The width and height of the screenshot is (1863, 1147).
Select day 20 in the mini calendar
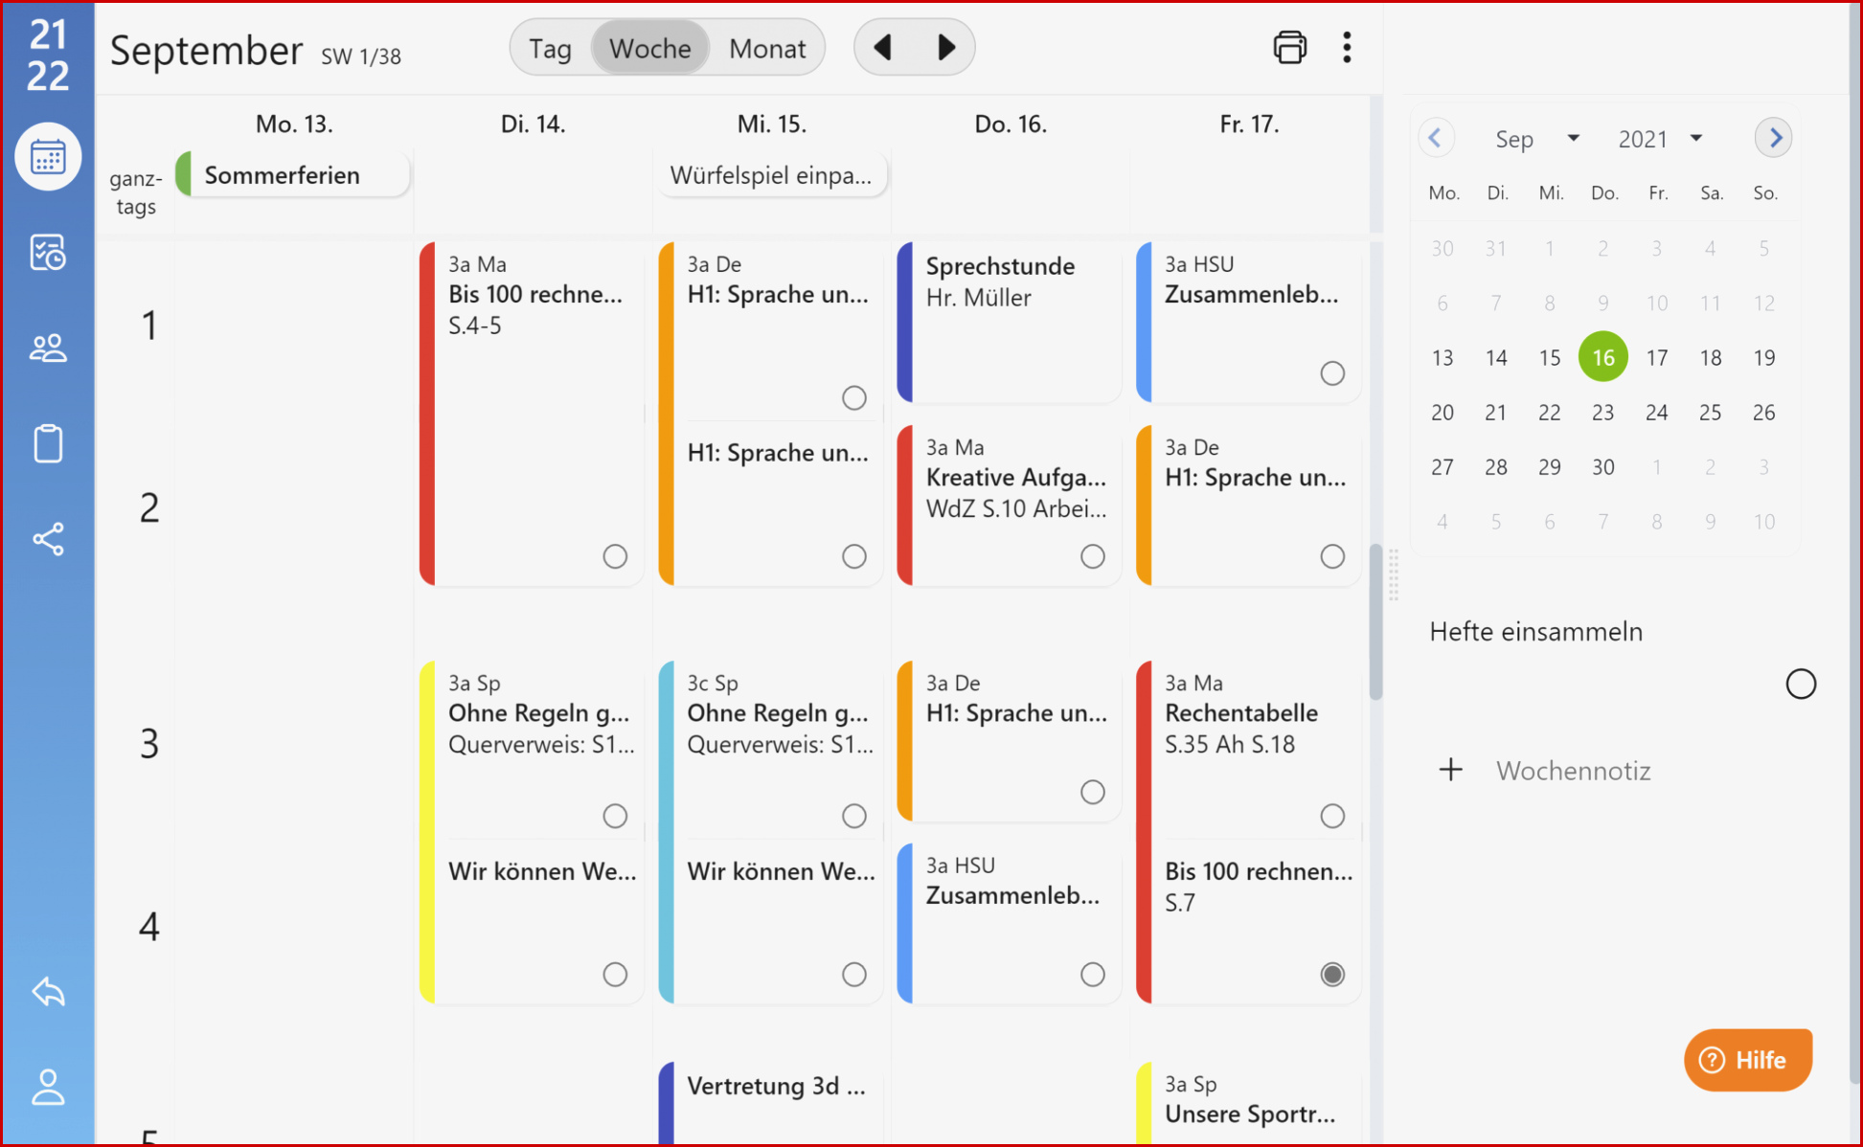[x=1443, y=413]
